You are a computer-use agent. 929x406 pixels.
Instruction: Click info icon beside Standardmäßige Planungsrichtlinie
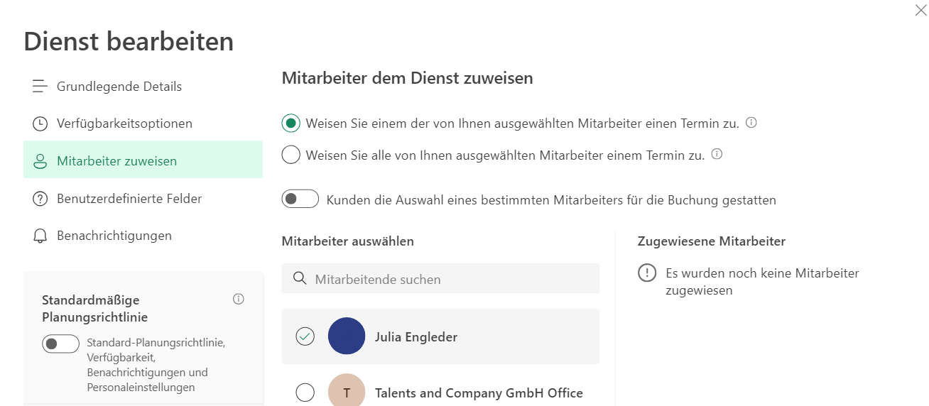(239, 299)
